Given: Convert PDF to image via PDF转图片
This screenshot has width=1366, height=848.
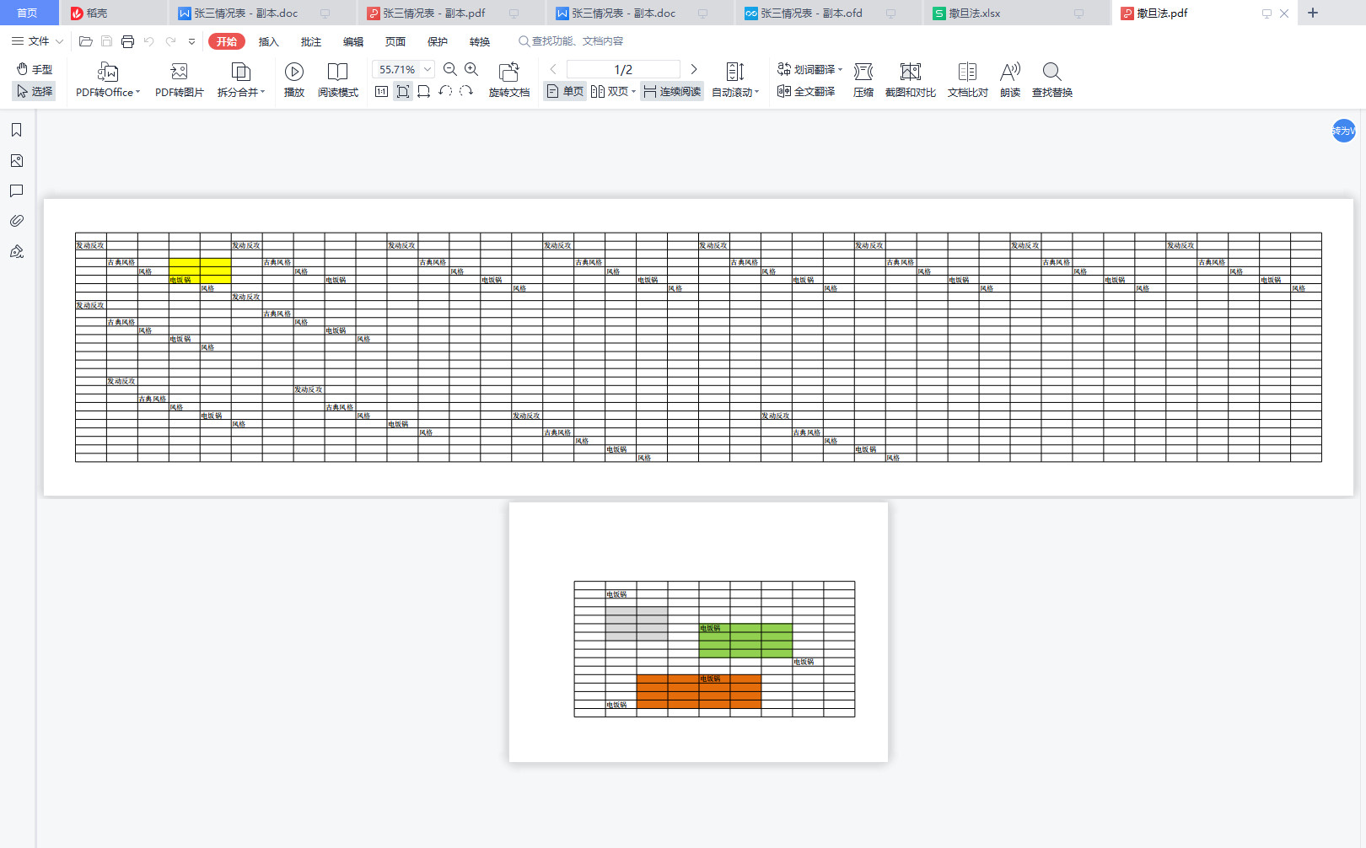Looking at the screenshot, I should pyautogui.click(x=179, y=80).
